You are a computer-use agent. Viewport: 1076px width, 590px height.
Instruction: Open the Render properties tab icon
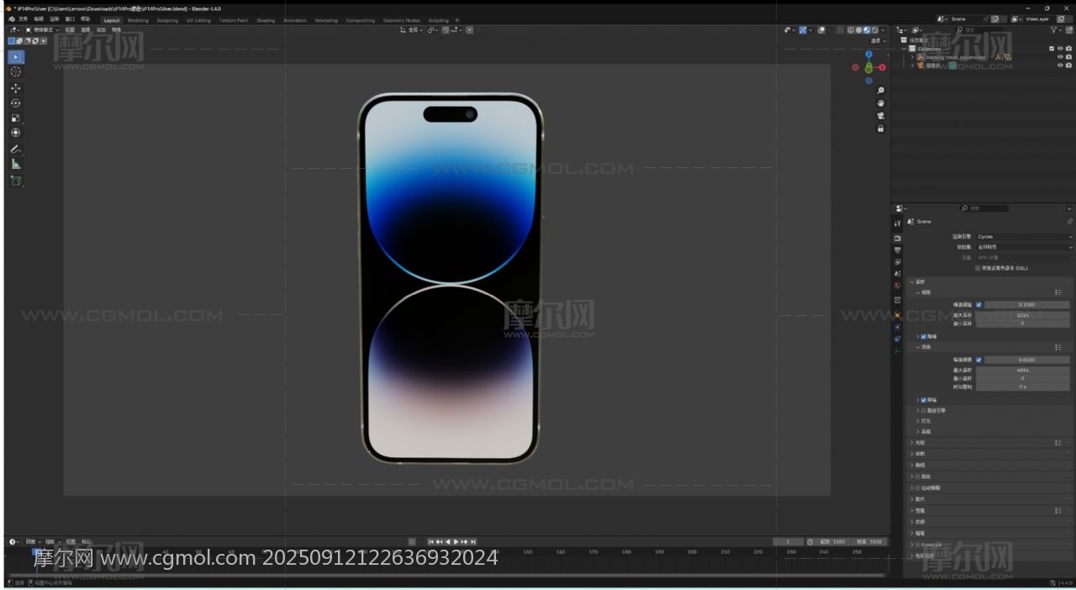898,238
